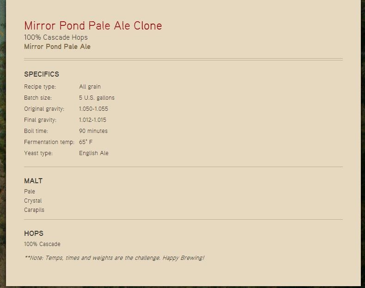Select the MALT section heading

point(33,181)
